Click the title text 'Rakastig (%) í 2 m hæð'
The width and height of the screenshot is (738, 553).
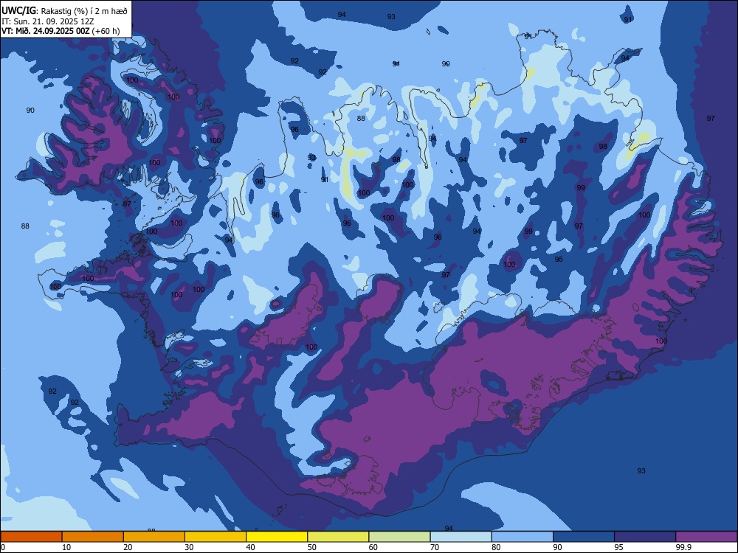click(x=84, y=11)
